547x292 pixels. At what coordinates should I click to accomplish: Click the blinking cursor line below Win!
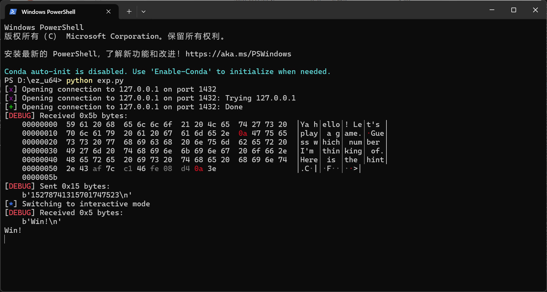tap(5, 239)
